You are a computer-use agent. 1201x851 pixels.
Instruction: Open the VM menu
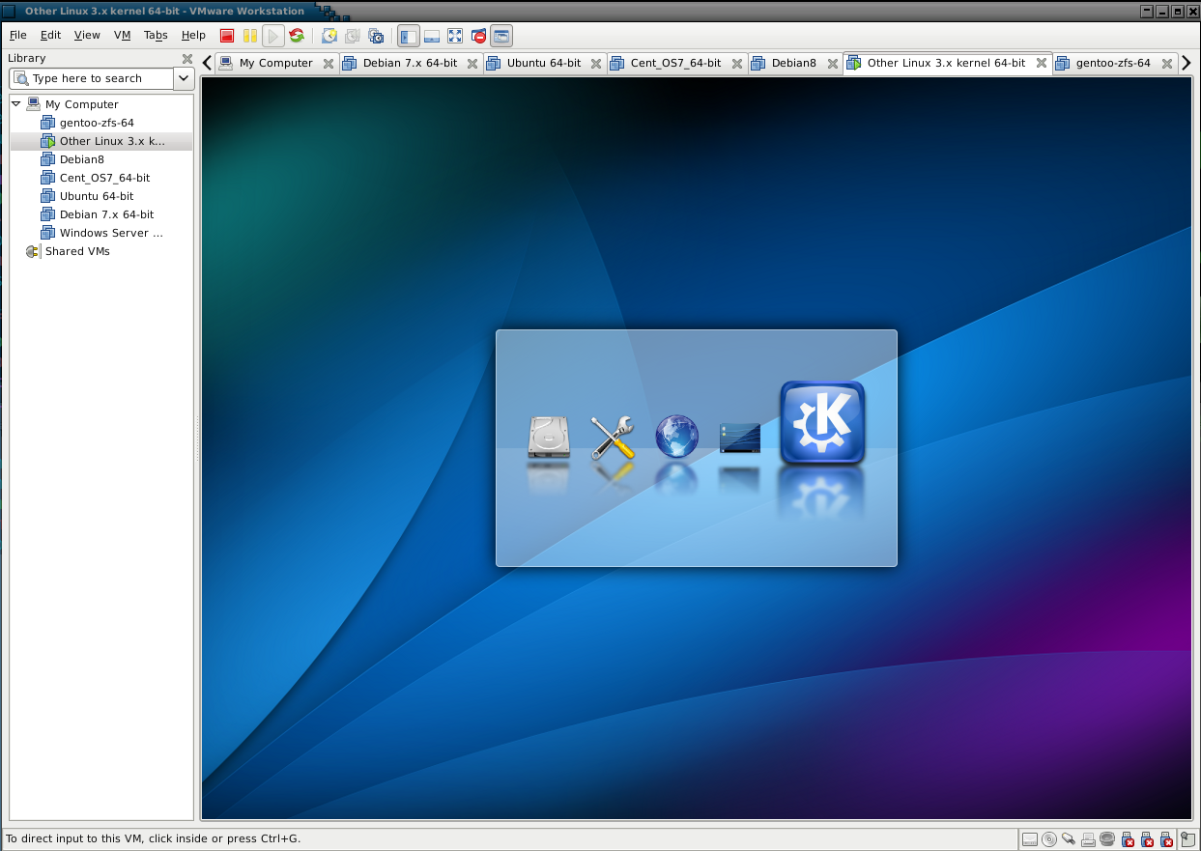122,35
